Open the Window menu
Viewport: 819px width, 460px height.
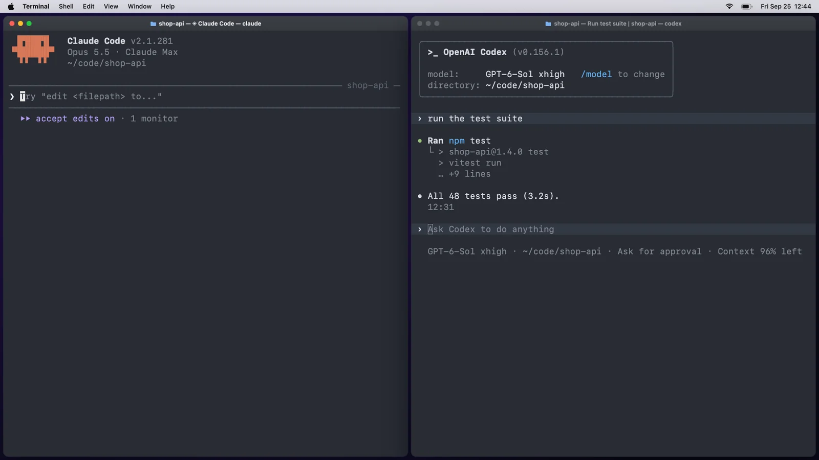140,6
